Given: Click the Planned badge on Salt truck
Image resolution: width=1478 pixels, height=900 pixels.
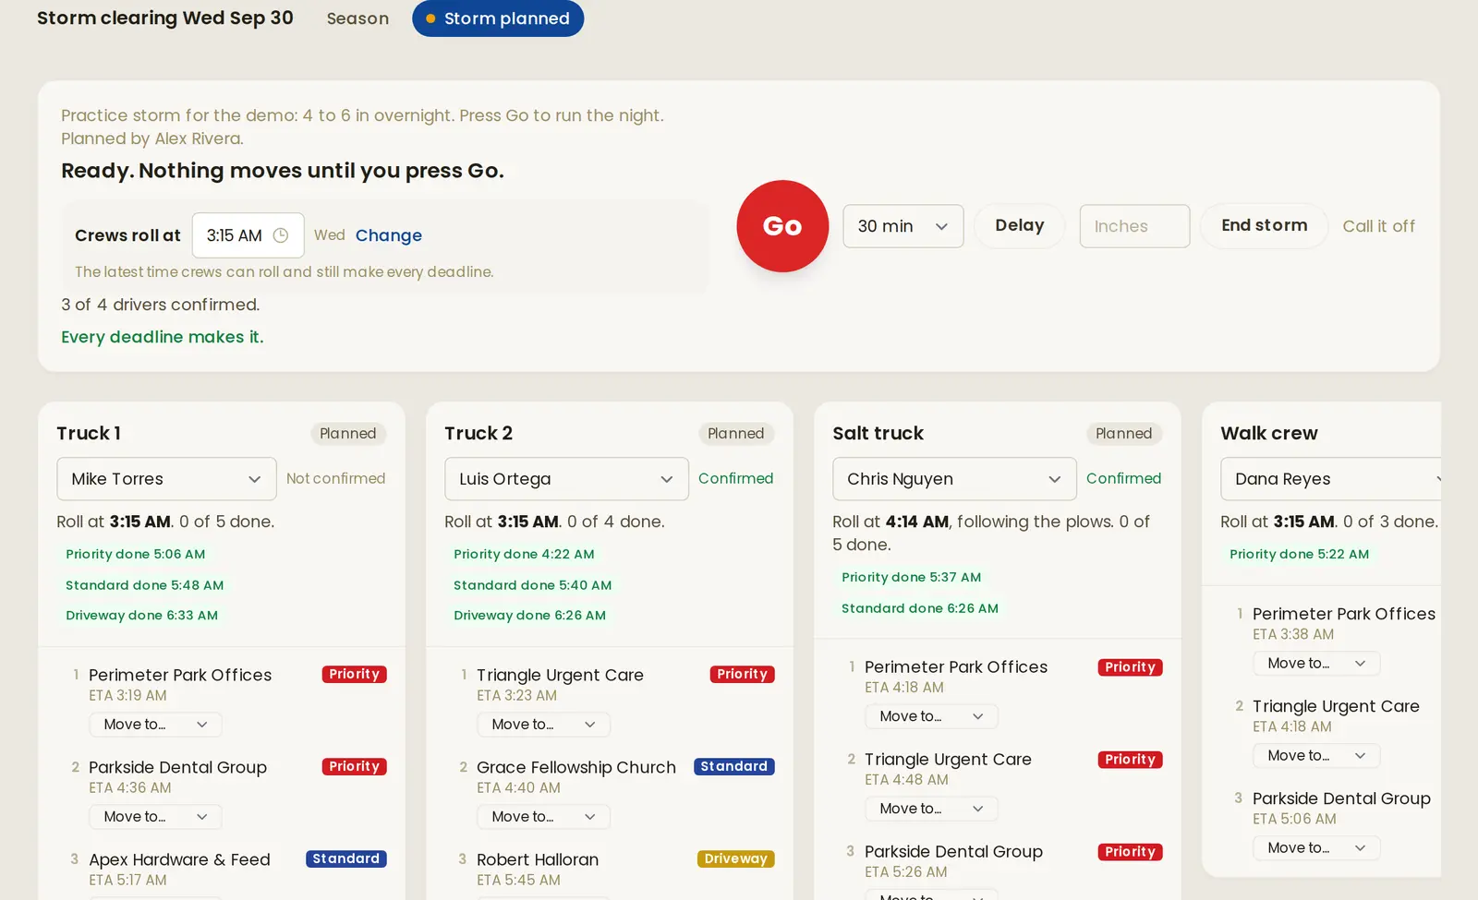Looking at the screenshot, I should [1123, 434].
